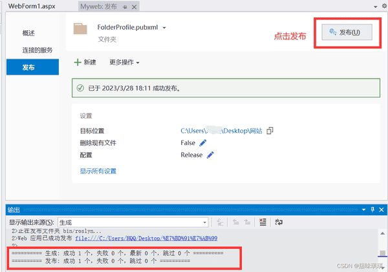Click the 发布(U) publish button
This screenshot has height=272, width=388.
point(347,32)
